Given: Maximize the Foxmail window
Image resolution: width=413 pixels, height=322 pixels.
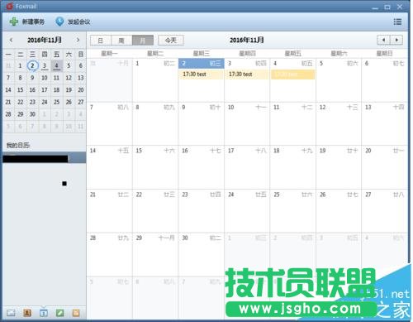Looking at the screenshot, I should point(387,7).
